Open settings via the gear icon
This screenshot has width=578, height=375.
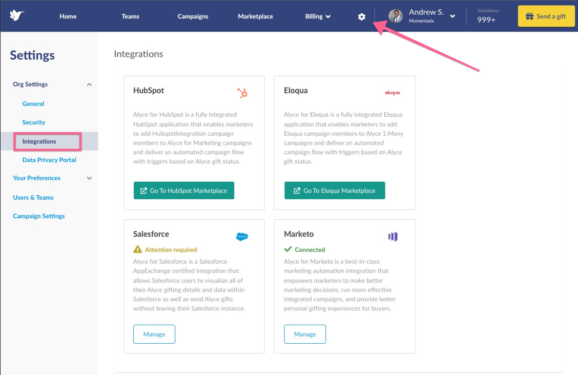coord(362,17)
